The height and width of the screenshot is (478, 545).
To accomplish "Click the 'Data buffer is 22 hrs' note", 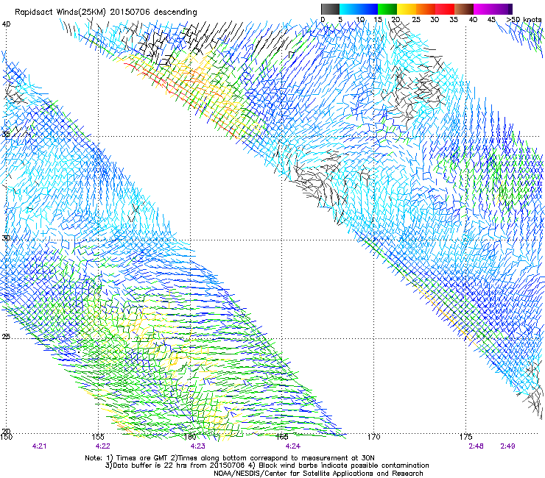I will [x=144, y=465].
